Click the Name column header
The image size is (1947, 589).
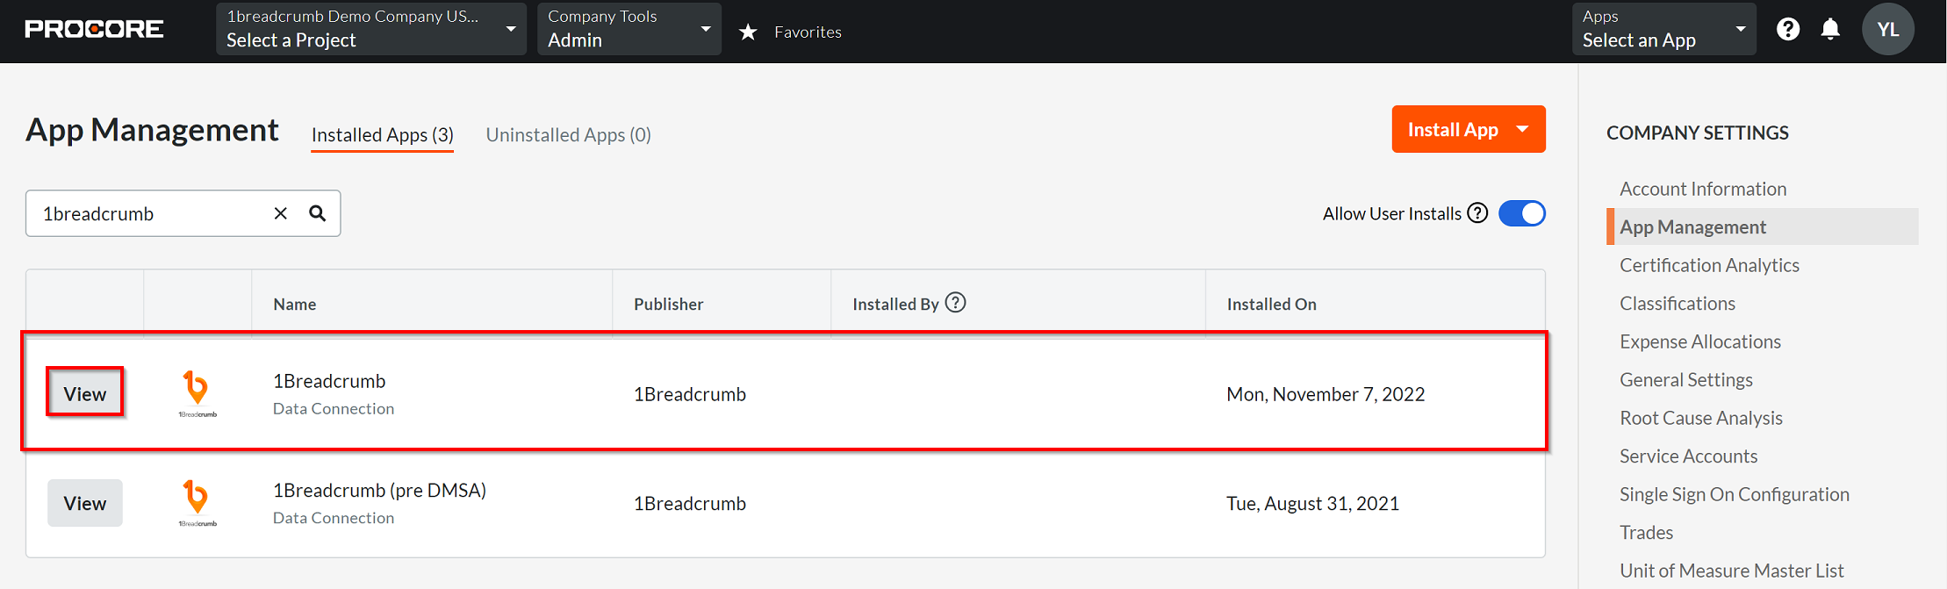click(295, 304)
